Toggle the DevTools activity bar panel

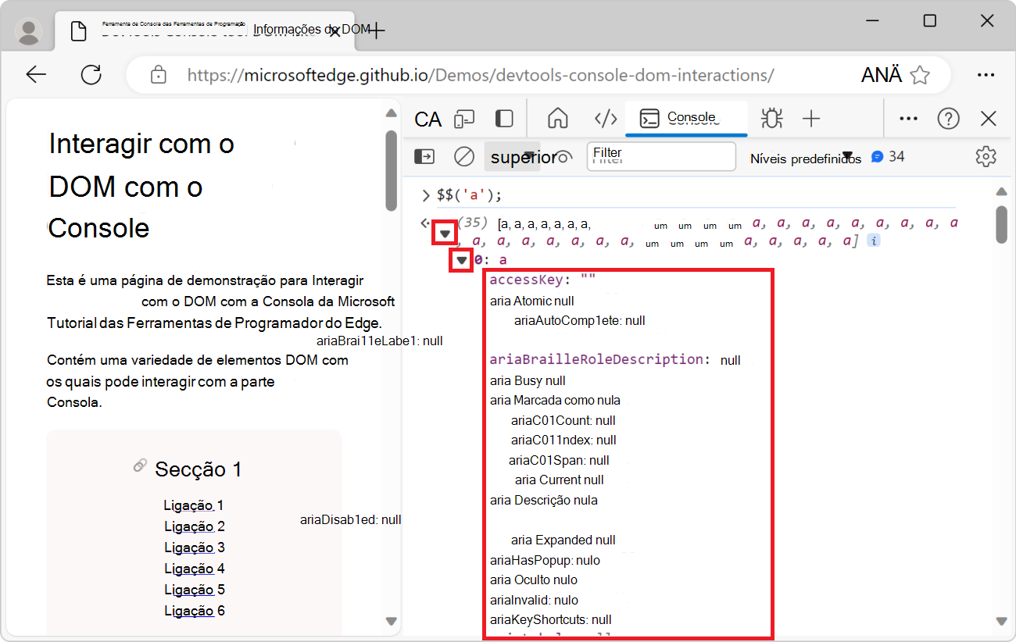(x=504, y=119)
